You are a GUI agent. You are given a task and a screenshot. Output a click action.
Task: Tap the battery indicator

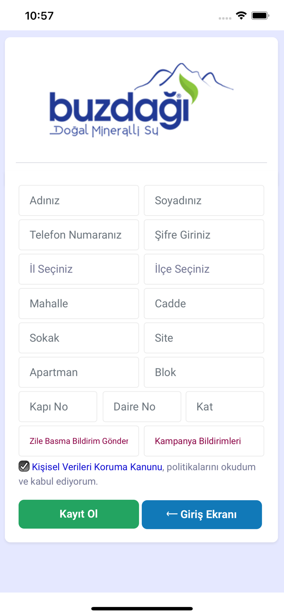(x=260, y=15)
